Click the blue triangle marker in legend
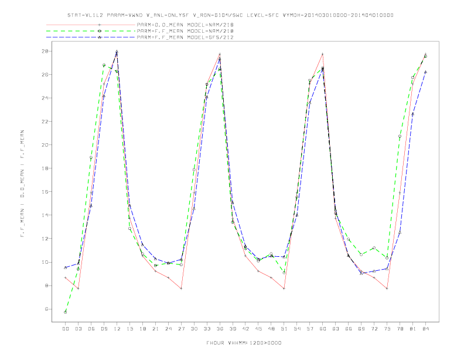This screenshot has height=358, width=464. click(100, 37)
